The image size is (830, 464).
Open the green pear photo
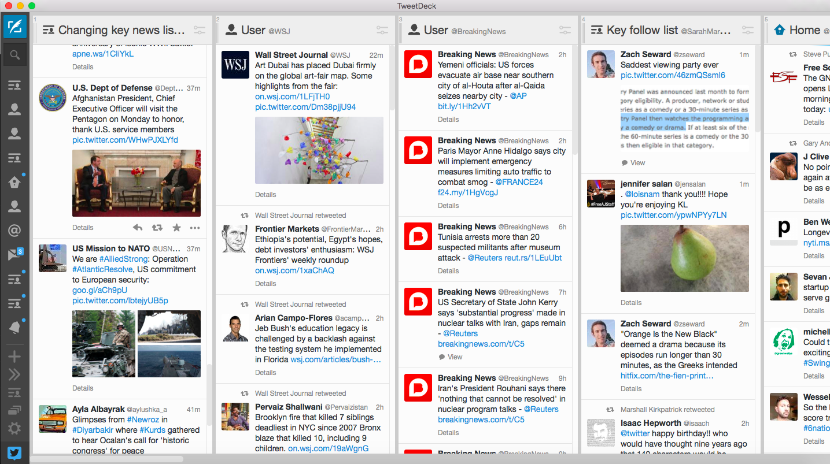pyautogui.click(x=685, y=258)
